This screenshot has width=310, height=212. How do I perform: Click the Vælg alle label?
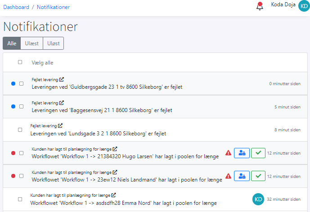(x=42, y=63)
